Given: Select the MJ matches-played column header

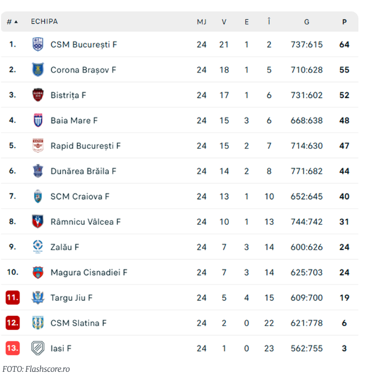Looking at the screenshot, I should pyautogui.click(x=201, y=22).
